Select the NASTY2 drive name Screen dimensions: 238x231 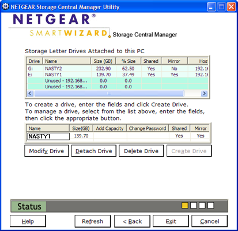[54, 69]
